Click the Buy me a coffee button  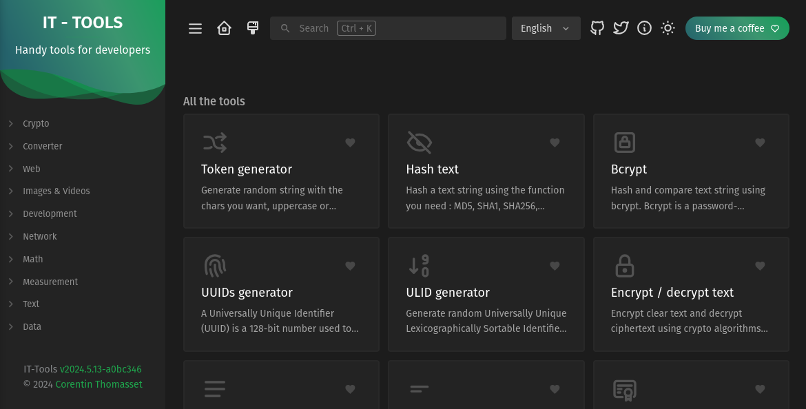pyautogui.click(x=736, y=28)
